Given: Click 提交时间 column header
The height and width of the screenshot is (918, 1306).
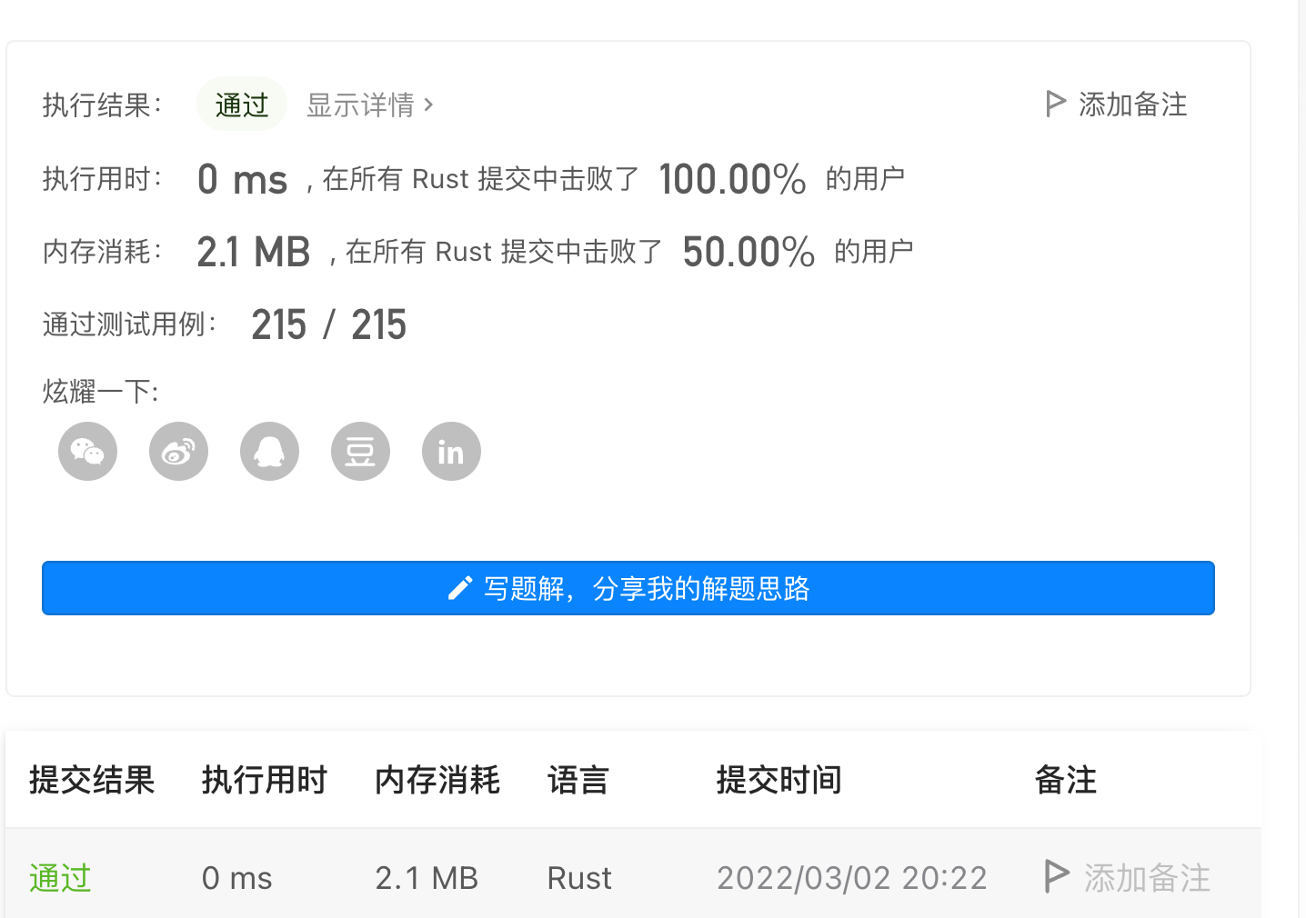Looking at the screenshot, I should (779, 780).
